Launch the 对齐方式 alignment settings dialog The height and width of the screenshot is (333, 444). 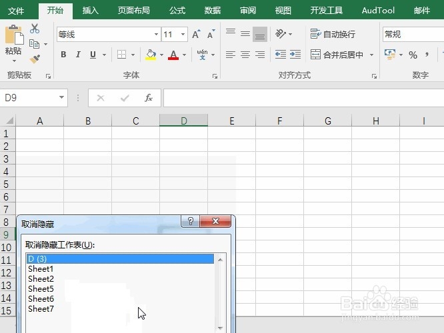tap(374, 76)
